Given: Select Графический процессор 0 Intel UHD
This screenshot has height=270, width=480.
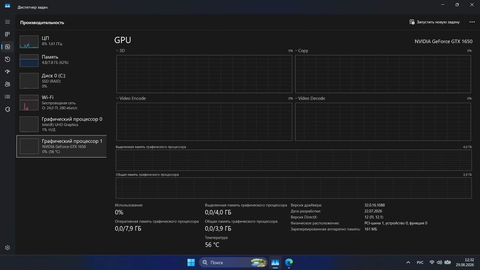Looking at the screenshot, I should pos(61,124).
